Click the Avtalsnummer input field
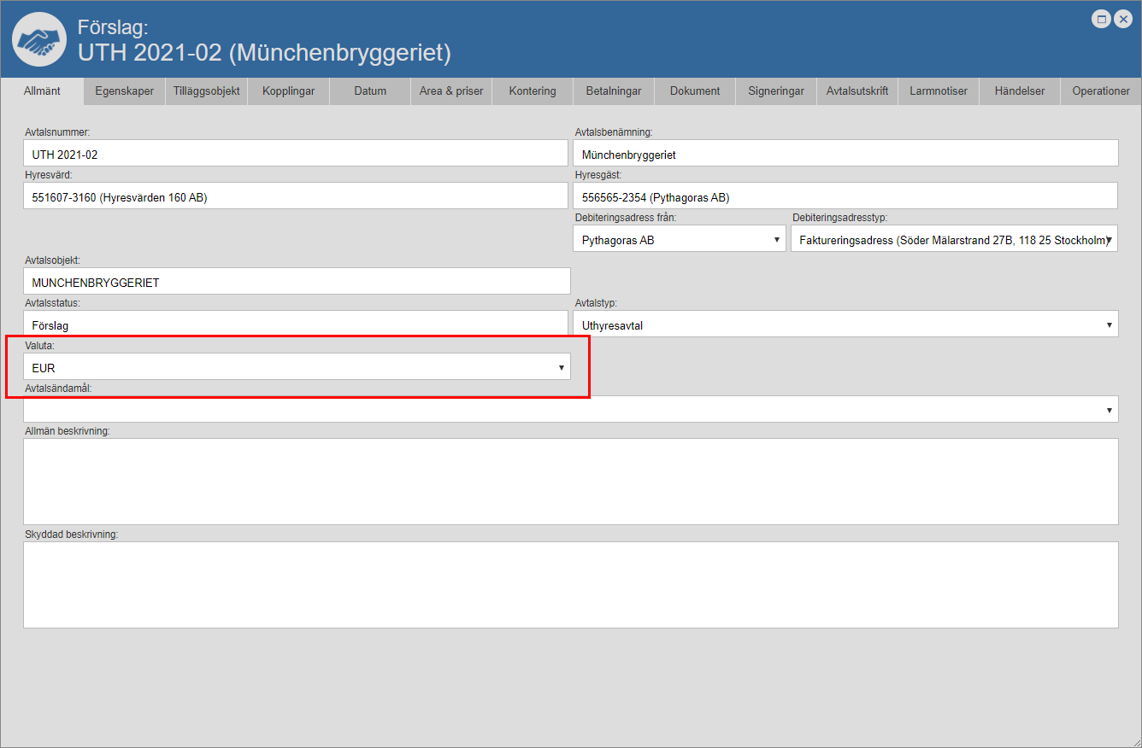The height and width of the screenshot is (748, 1142). (x=296, y=154)
